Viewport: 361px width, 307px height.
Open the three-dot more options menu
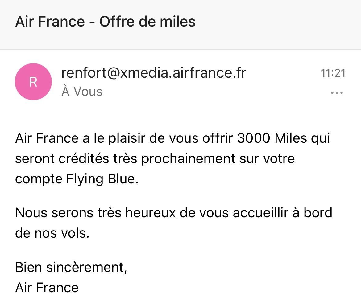pyautogui.click(x=337, y=92)
